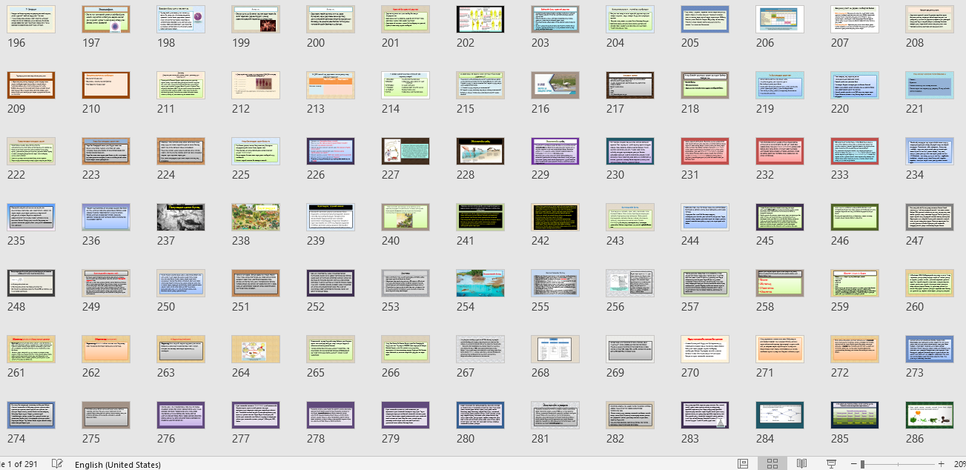Click English (United States) language indicator
This screenshot has width=966, height=470.
pos(118,465)
